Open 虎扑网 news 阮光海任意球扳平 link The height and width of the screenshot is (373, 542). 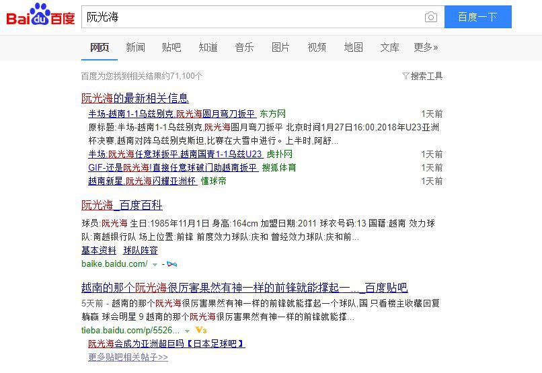[x=176, y=154]
